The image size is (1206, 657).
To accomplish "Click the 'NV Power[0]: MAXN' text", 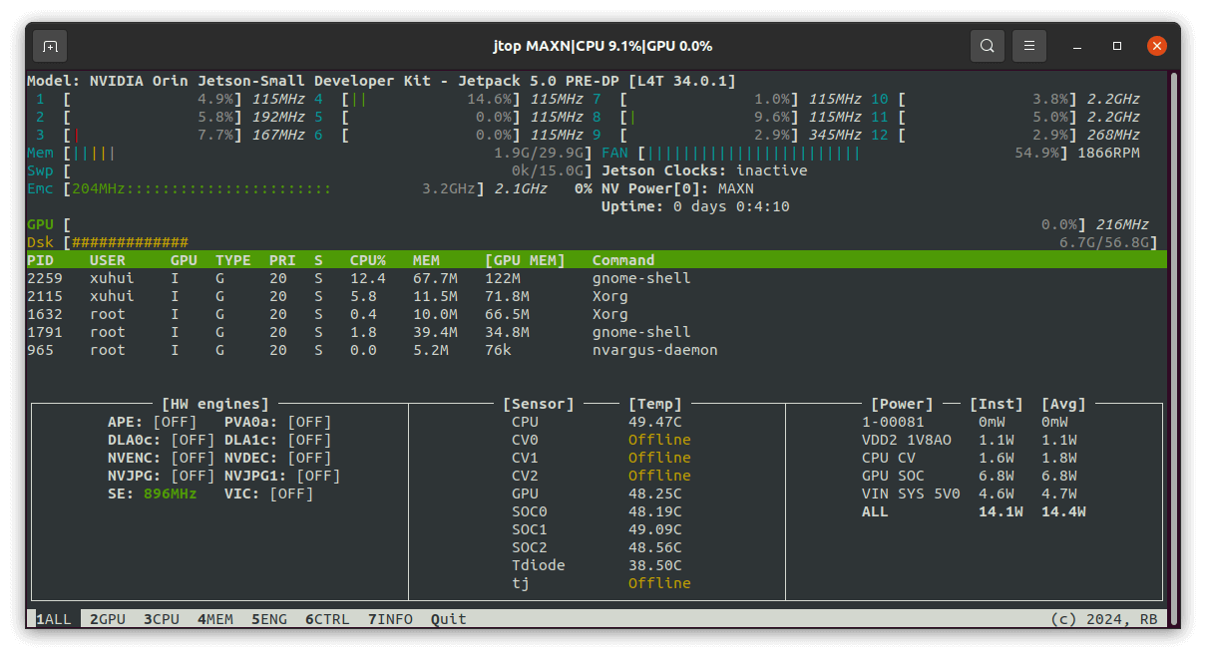I will pos(677,188).
